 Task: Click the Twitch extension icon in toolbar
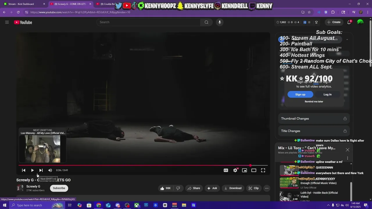[x=326, y=12]
